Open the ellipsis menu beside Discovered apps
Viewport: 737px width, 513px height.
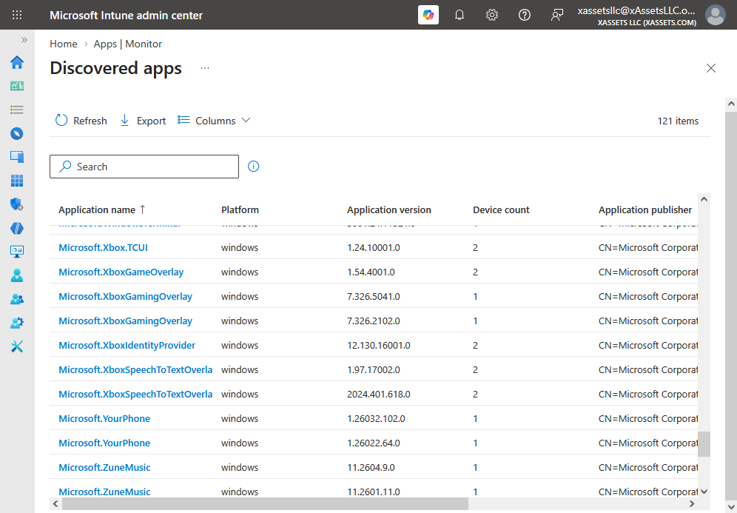205,68
